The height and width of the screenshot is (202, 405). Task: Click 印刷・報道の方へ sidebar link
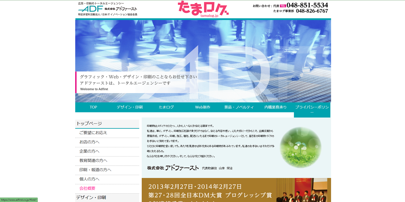pyautogui.click(x=107, y=170)
